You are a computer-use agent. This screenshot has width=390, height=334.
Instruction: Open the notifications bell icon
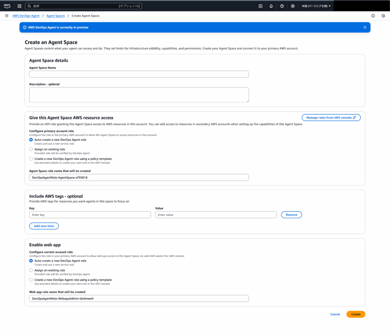[x=271, y=6]
